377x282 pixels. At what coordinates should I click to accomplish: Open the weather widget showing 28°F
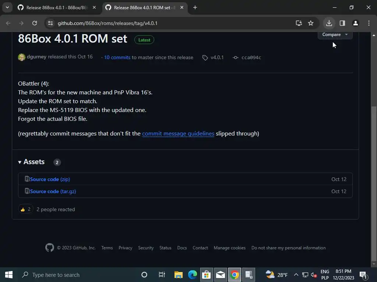(276, 275)
